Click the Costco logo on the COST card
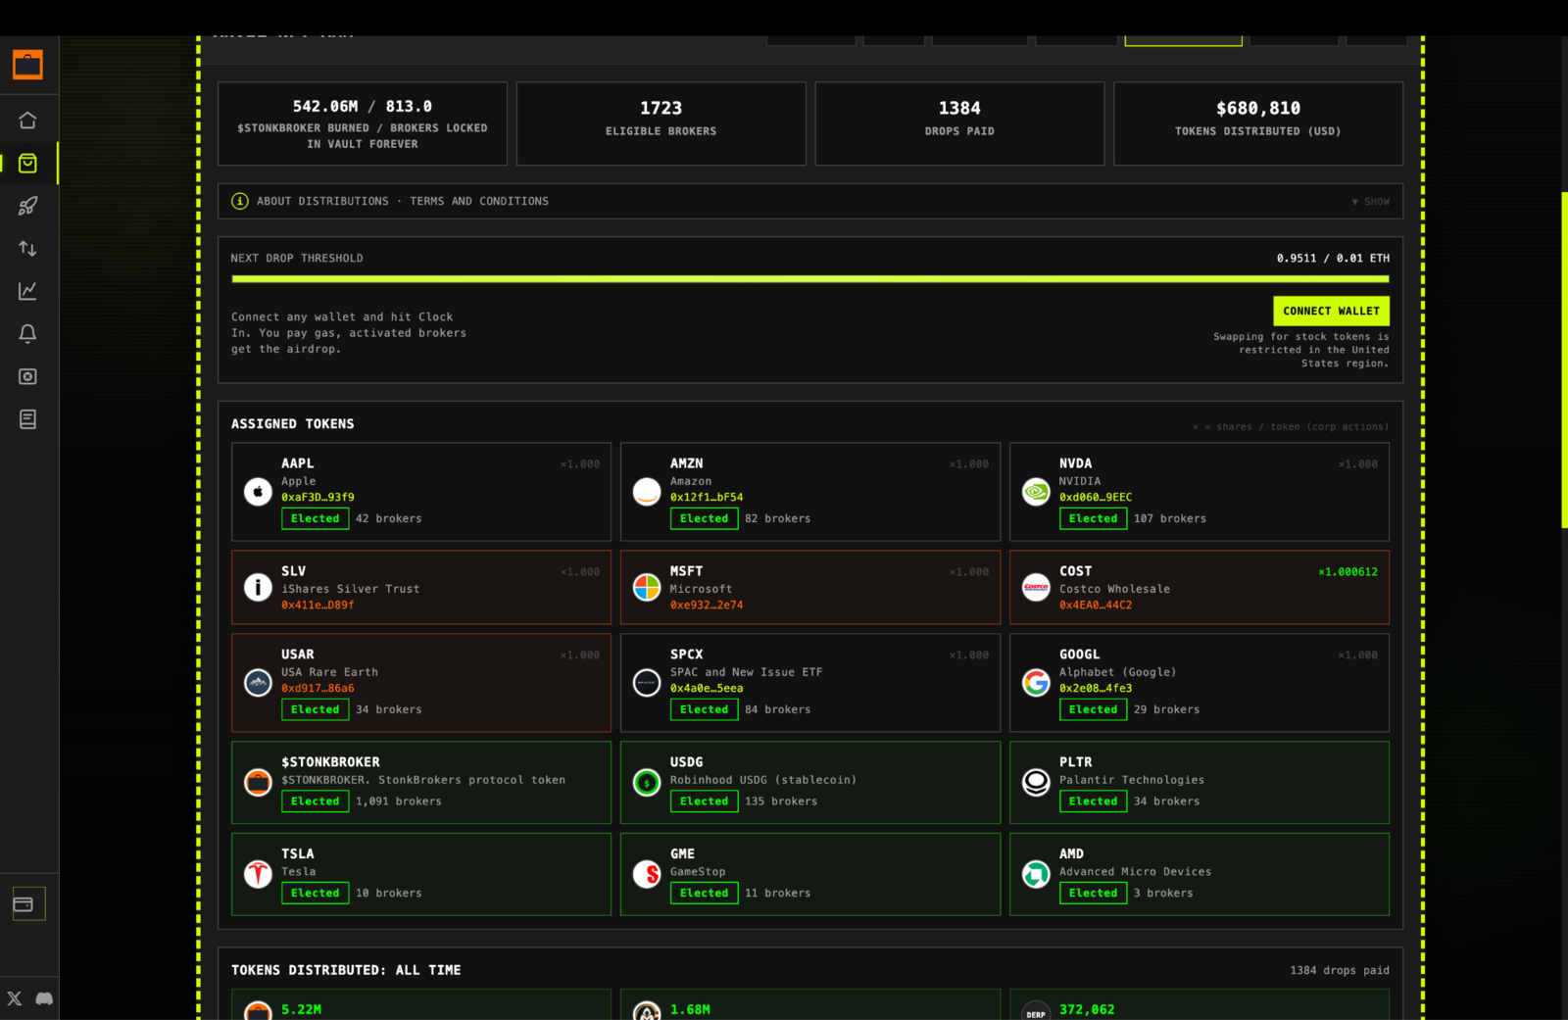 (x=1036, y=587)
